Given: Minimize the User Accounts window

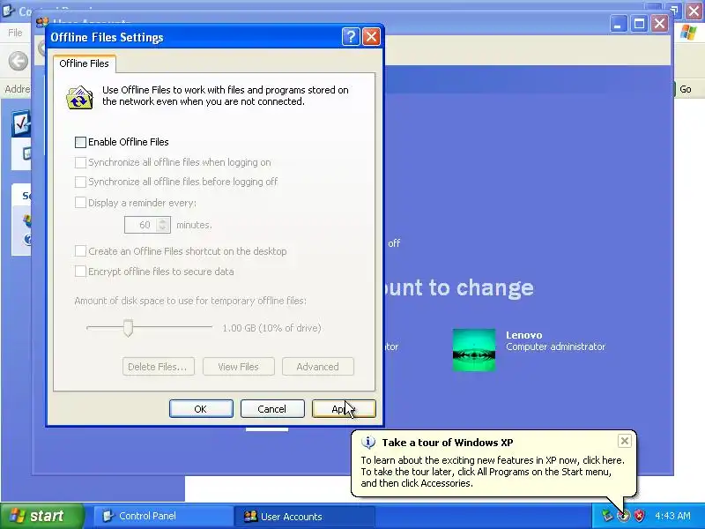Looking at the screenshot, I should 619,24.
